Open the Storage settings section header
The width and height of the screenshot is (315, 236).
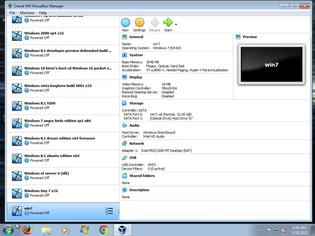(136, 103)
